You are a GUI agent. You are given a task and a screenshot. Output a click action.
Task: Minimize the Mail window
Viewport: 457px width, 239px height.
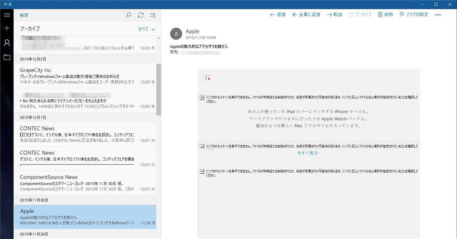point(423,4)
